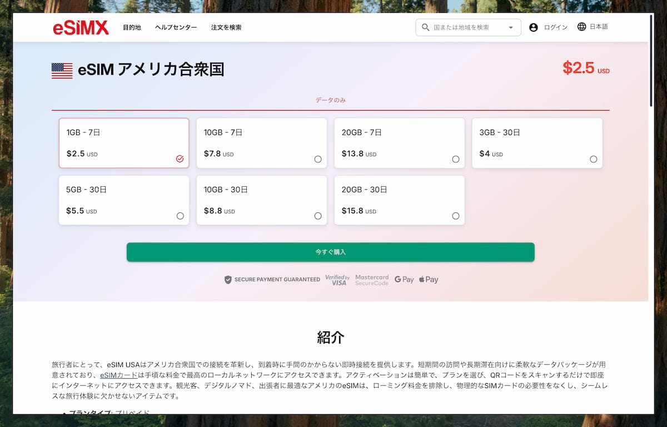Image resolution: width=667 pixels, height=427 pixels.
Task: Open the 日本語 language selector
Action: tap(593, 27)
